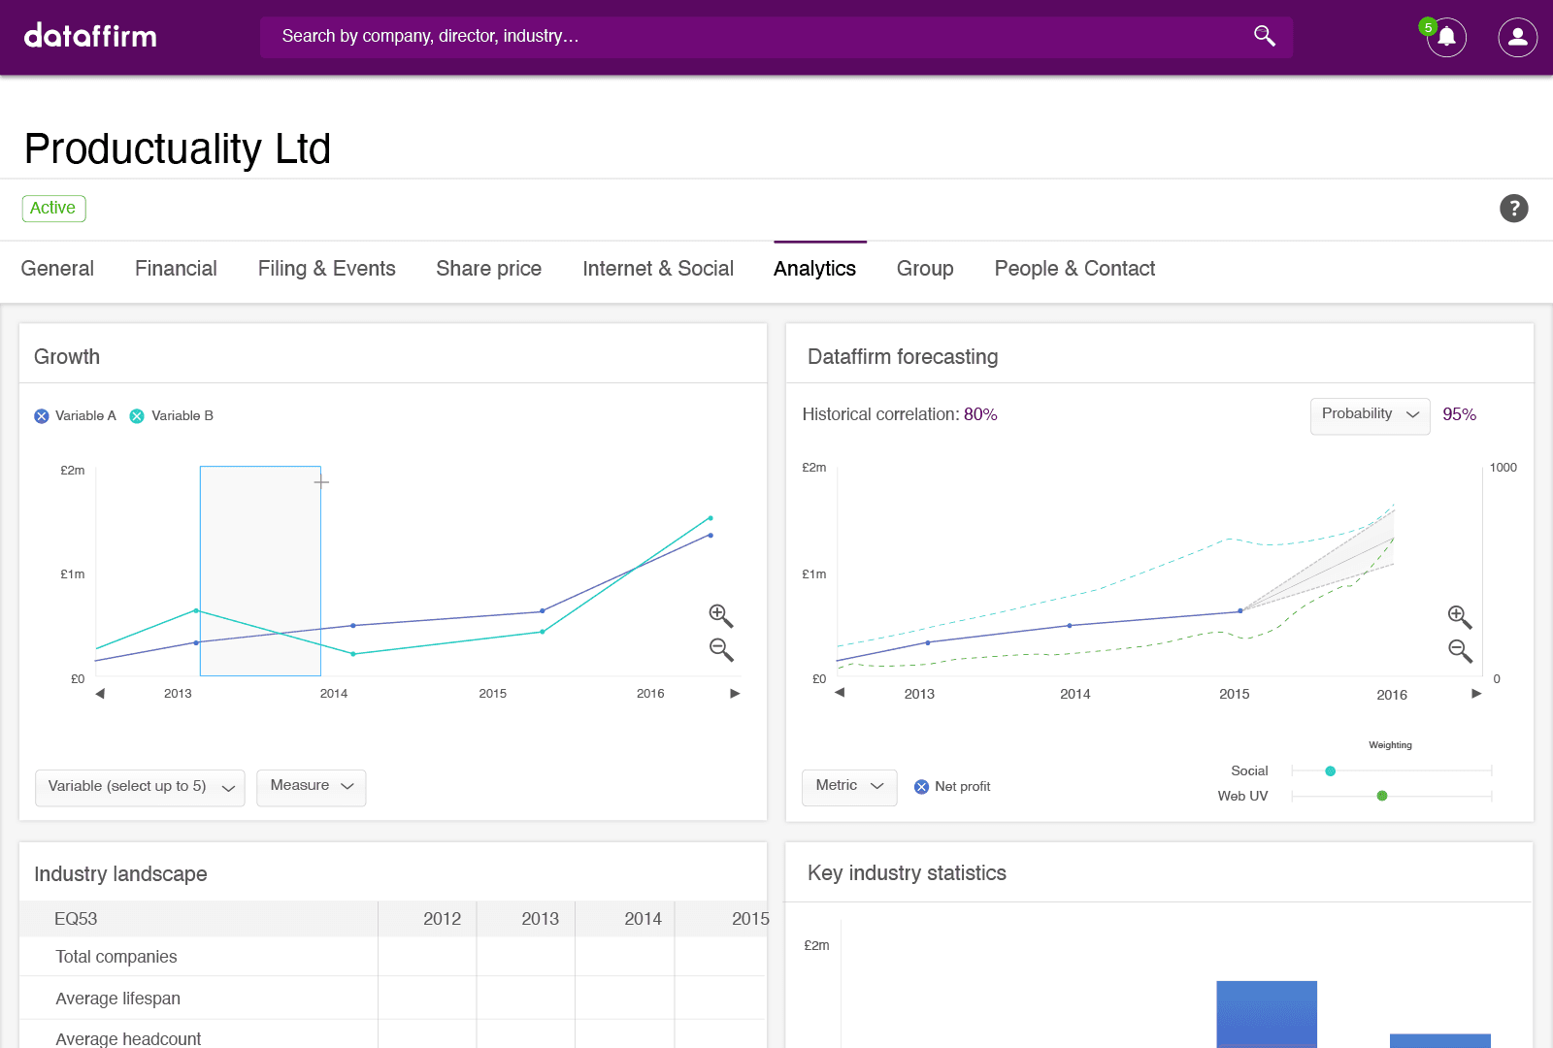Open the notifications bell

point(1446,37)
